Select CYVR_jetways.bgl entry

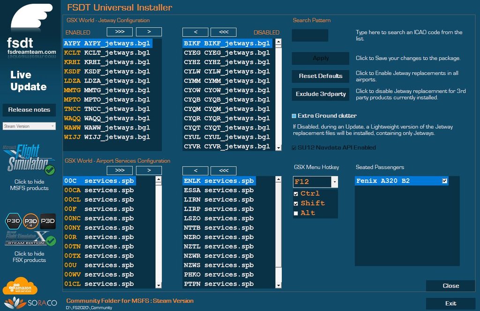(227, 146)
